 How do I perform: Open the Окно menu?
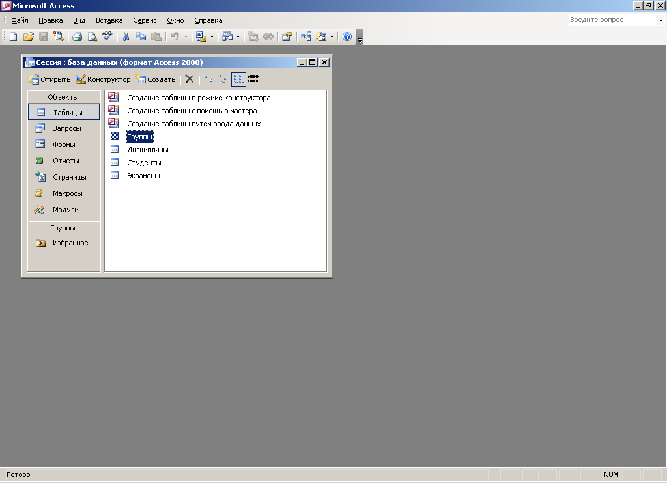tap(175, 20)
